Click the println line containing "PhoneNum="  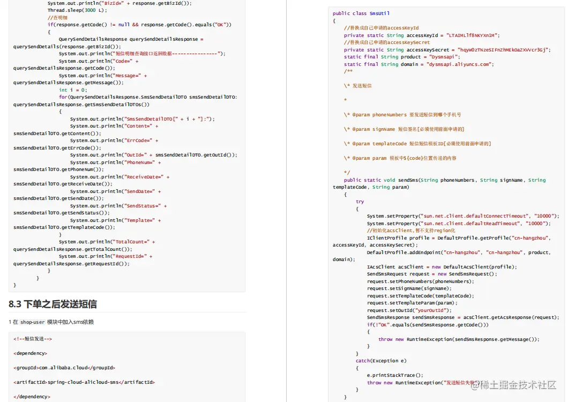116,162
